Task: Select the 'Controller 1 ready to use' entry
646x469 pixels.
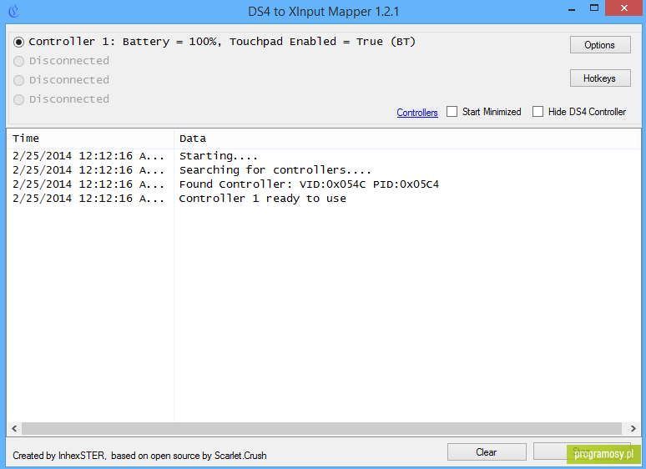Action: tap(323, 199)
